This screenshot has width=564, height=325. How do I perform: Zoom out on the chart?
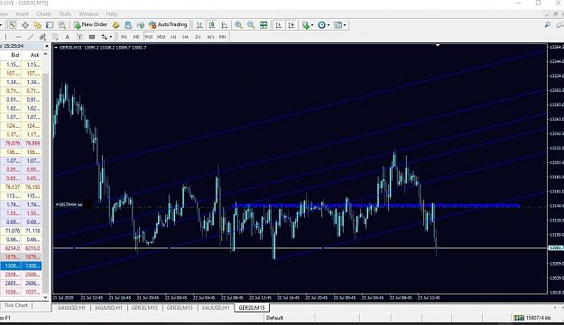[251, 25]
